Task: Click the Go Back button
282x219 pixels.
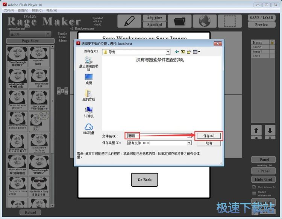Action: [145, 180]
